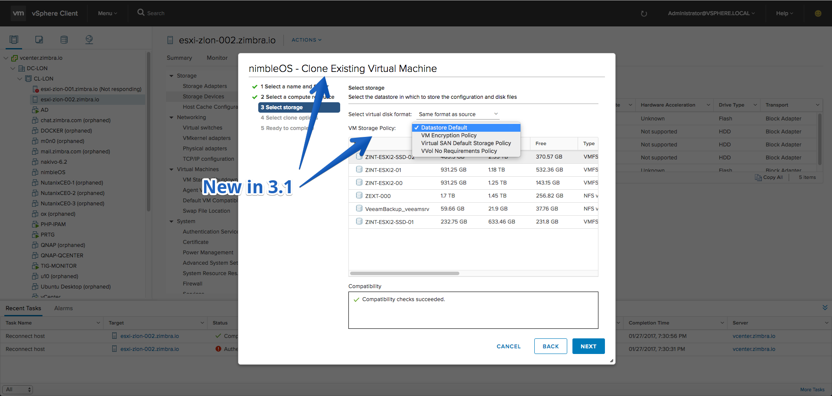Viewport: 832px width, 396px height.
Task: Click the Search field in header
Action: [156, 13]
